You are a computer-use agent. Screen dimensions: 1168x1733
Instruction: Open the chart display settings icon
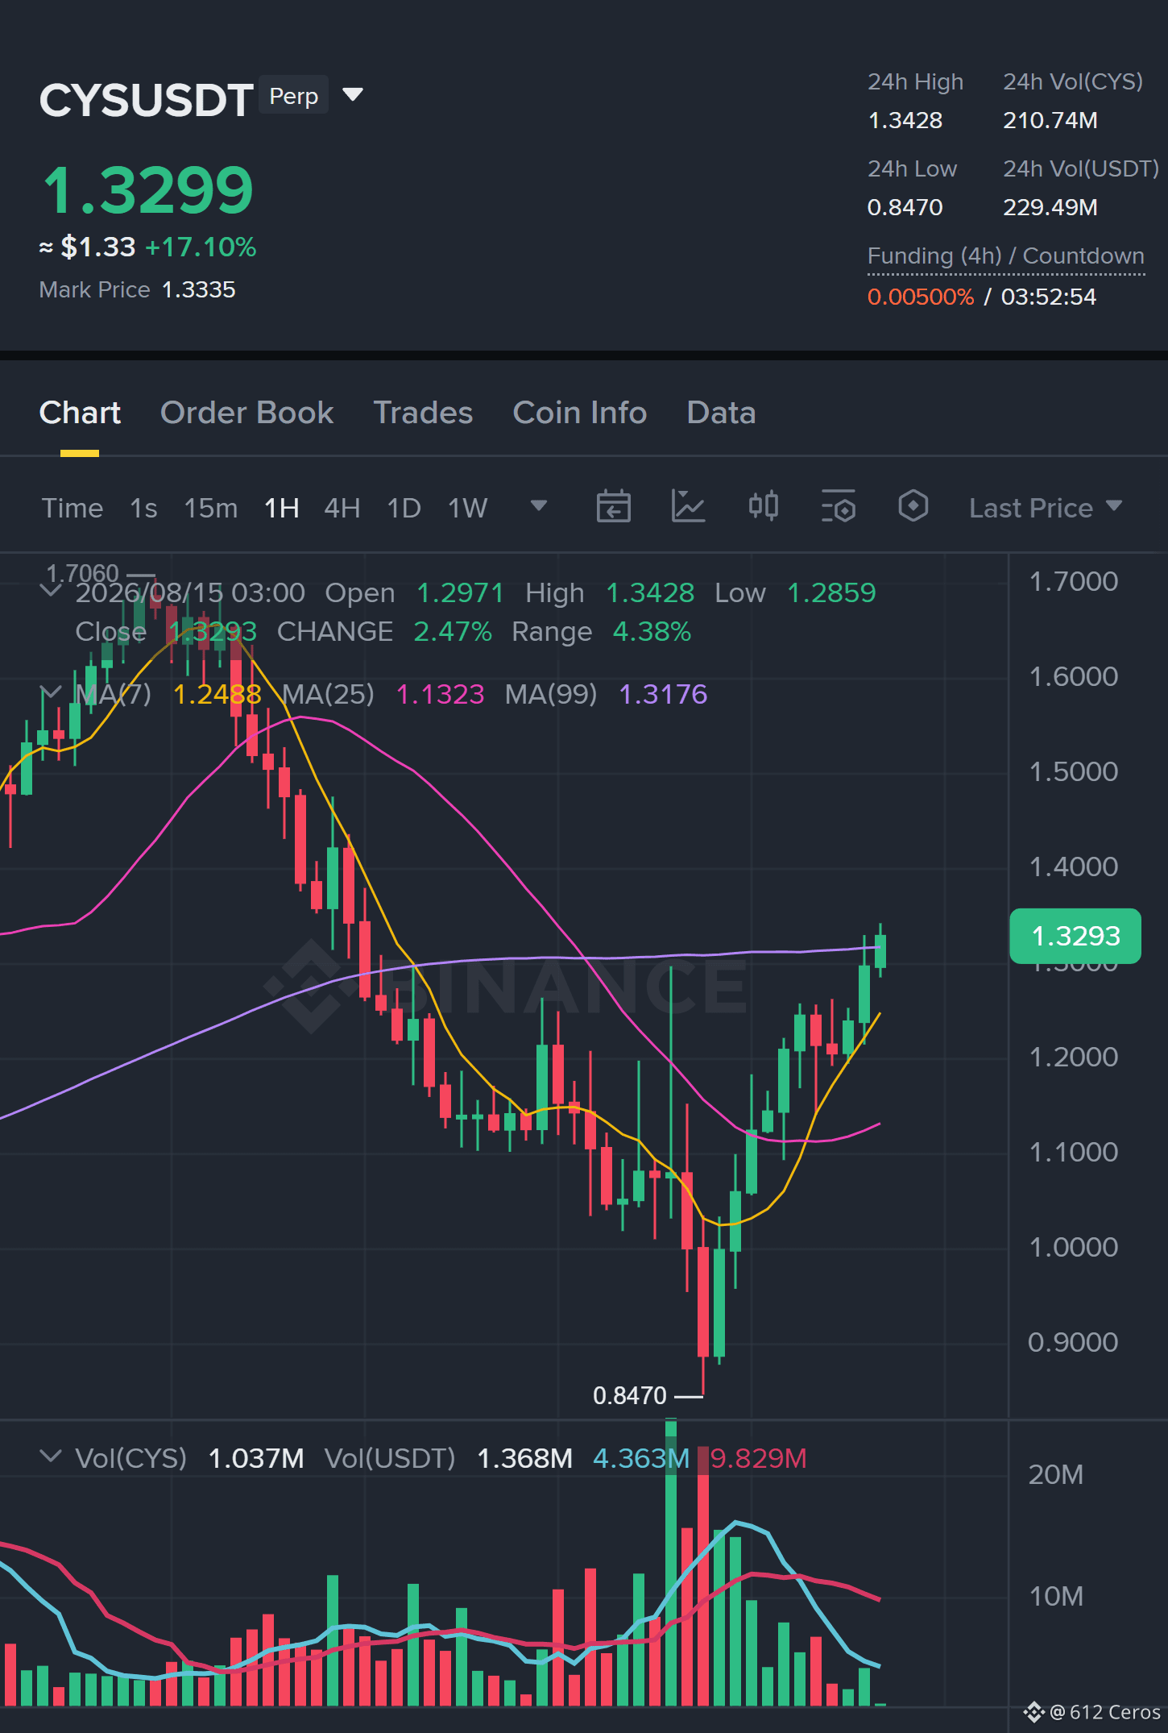click(838, 507)
